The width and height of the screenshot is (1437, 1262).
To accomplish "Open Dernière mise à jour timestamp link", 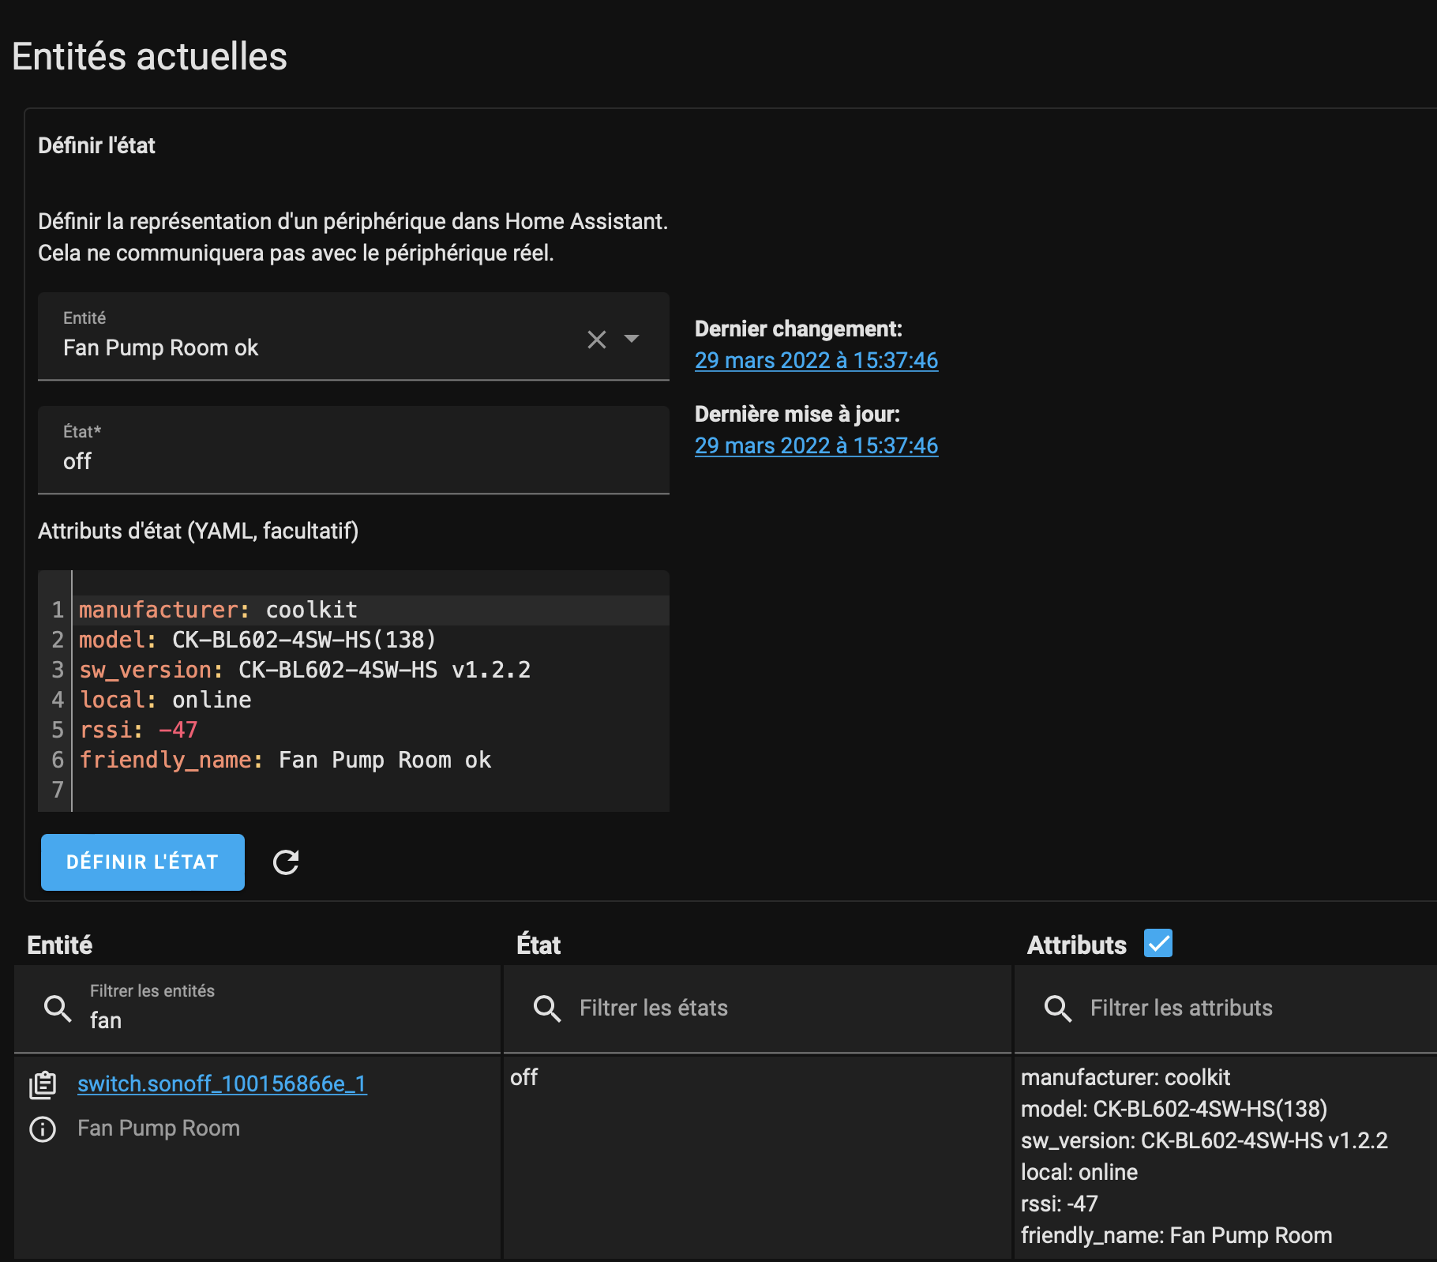I will click(x=816, y=445).
